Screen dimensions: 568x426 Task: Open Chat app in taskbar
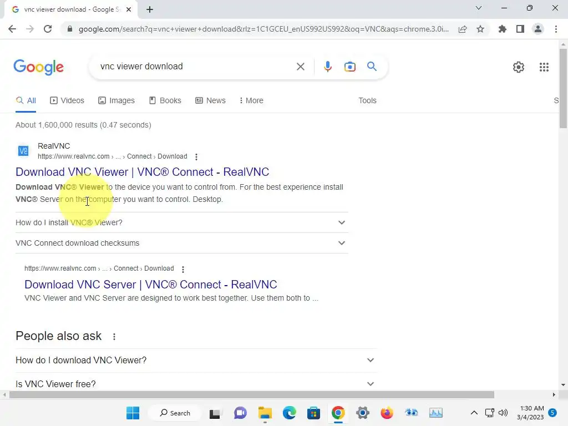pyautogui.click(x=240, y=413)
